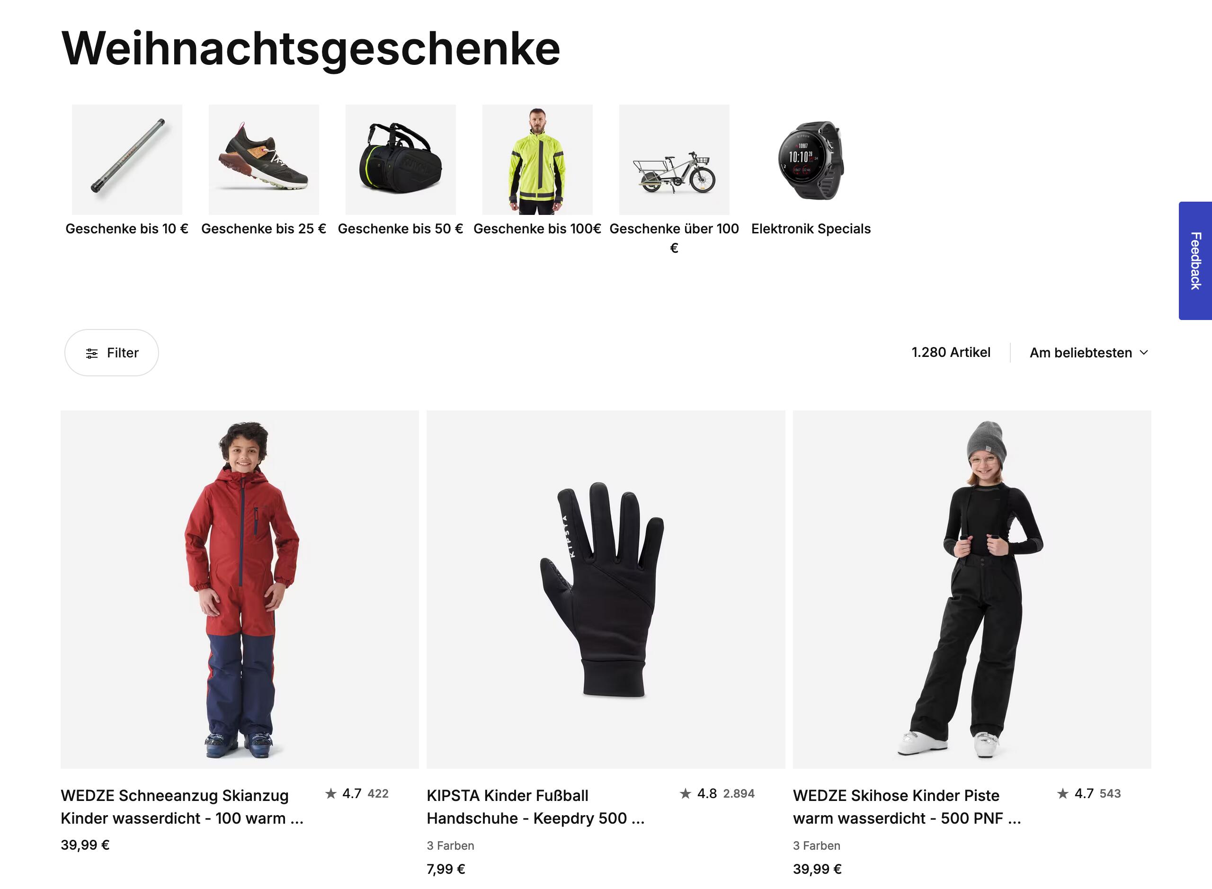Open Elektronik Specials smartwatch image
Image resolution: width=1212 pixels, height=889 pixels.
pos(811,160)
